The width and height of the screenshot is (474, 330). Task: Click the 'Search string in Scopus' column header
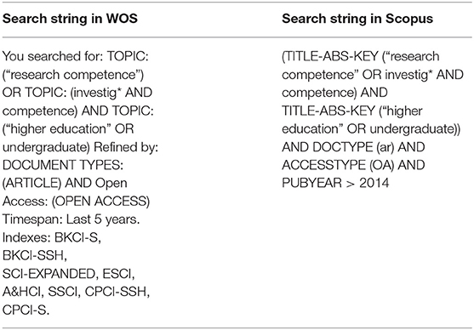click(x=357, y=19)
